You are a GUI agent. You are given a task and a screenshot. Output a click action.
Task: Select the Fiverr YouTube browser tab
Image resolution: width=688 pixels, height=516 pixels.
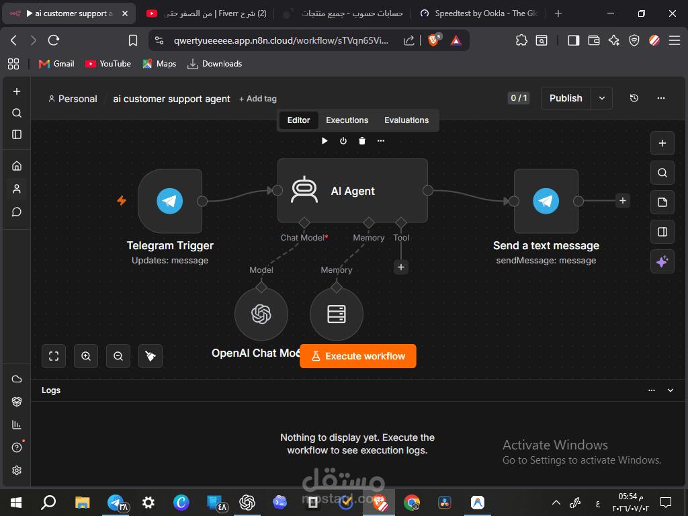coord(206,13)
